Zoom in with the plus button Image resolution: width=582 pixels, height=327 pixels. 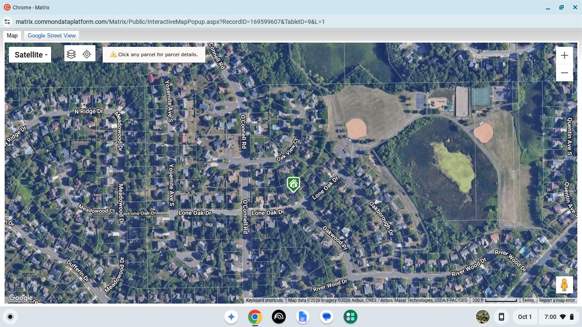pyautogui.click(x=565, y=55)
